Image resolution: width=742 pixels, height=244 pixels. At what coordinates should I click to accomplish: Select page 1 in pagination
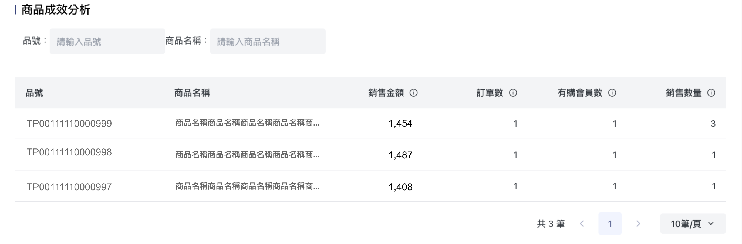point(610,223)
